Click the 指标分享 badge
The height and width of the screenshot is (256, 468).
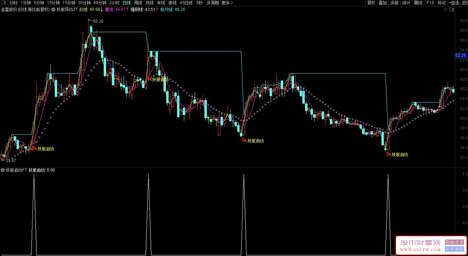454,242
